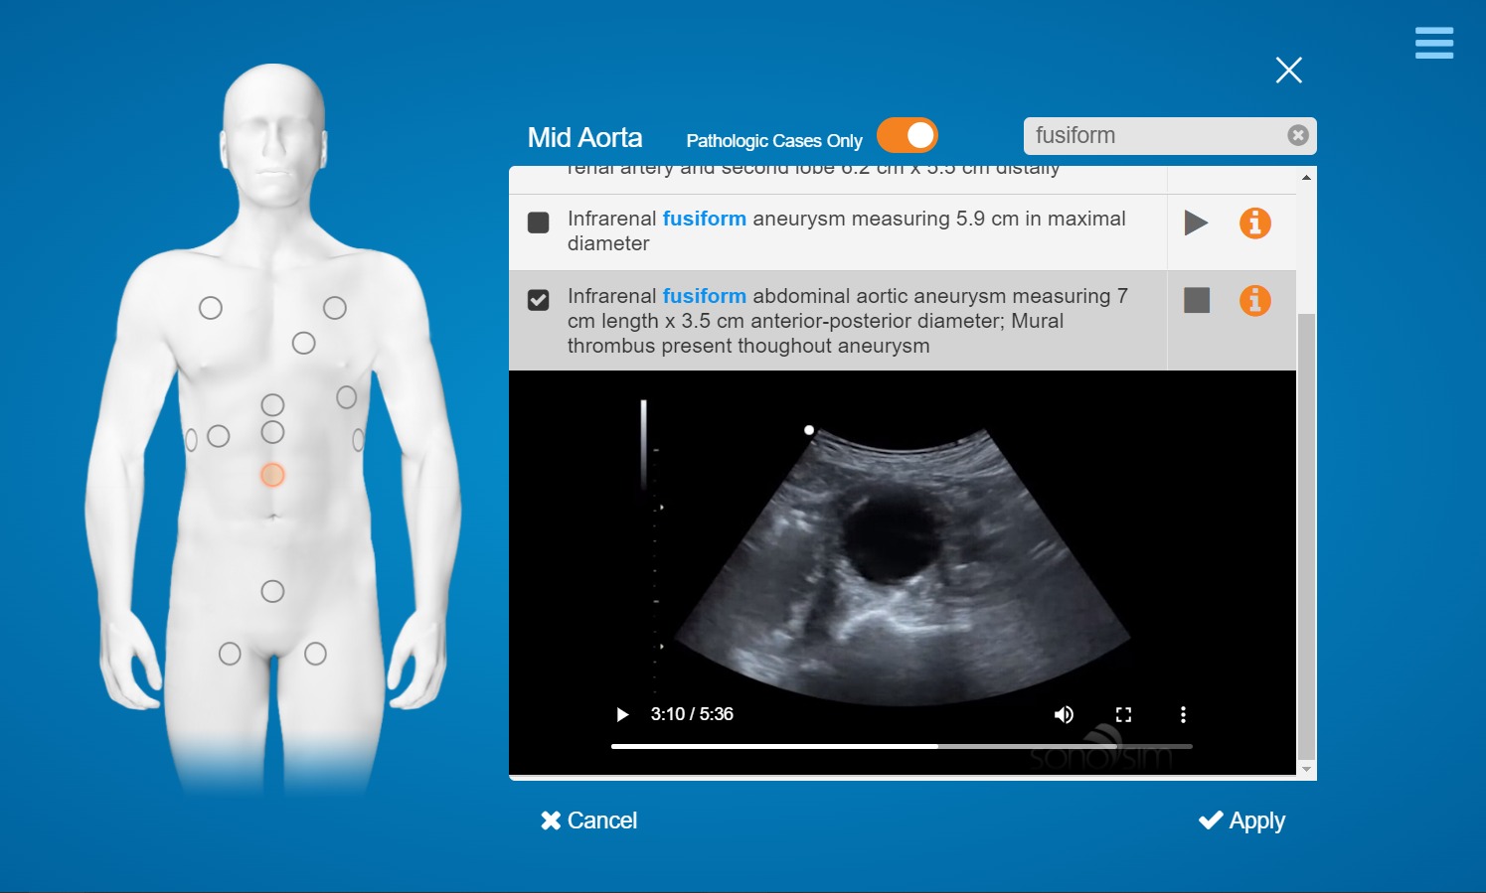
Task: Toggle Pathologic Cases Only switch
Action: point(907,136)
